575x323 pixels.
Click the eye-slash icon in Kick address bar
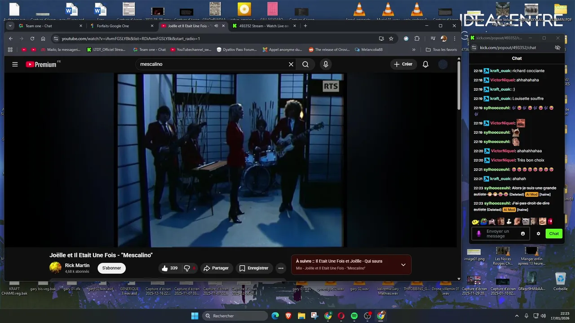pos(557,48)
